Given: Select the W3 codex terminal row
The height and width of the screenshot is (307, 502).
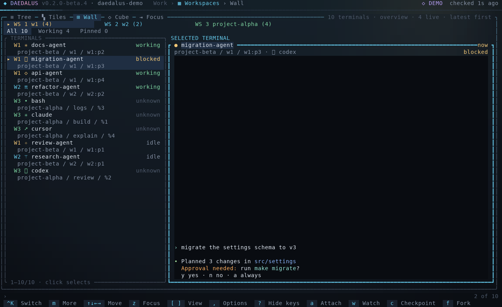Looking at the screenshot, I should pos(85,174).
